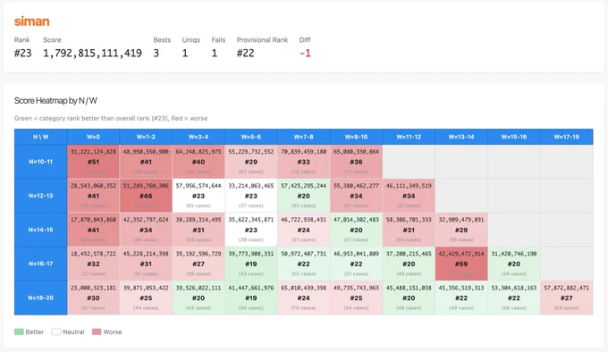
Task: Select the N=18-20 row header
Action: coord(41,298)
